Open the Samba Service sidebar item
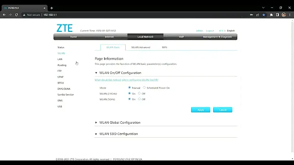 coord(65,94)
